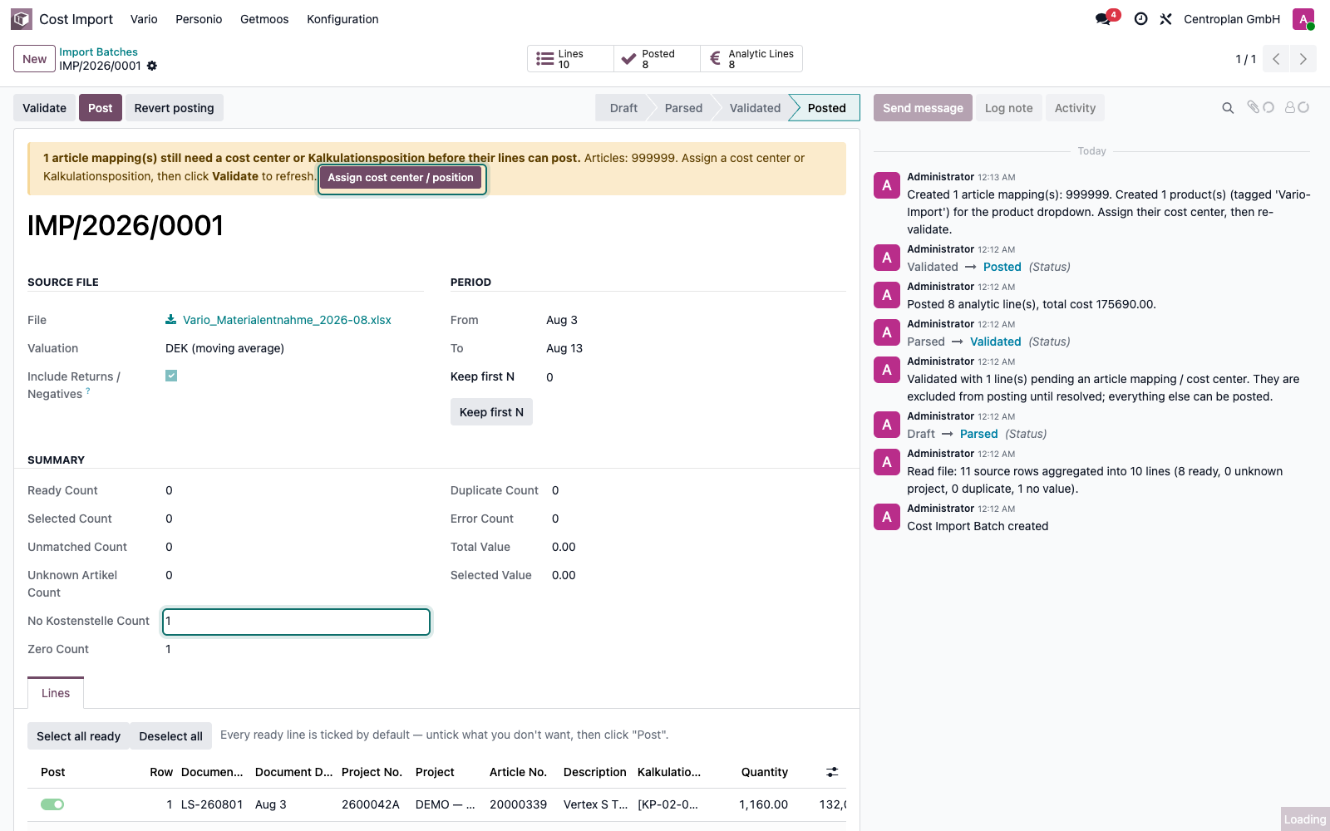Open the Personio menu
Screen dimensions: 1330x831
(199, 19)
